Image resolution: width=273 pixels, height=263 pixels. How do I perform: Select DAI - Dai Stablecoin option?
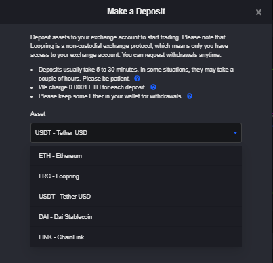[136, 217]
